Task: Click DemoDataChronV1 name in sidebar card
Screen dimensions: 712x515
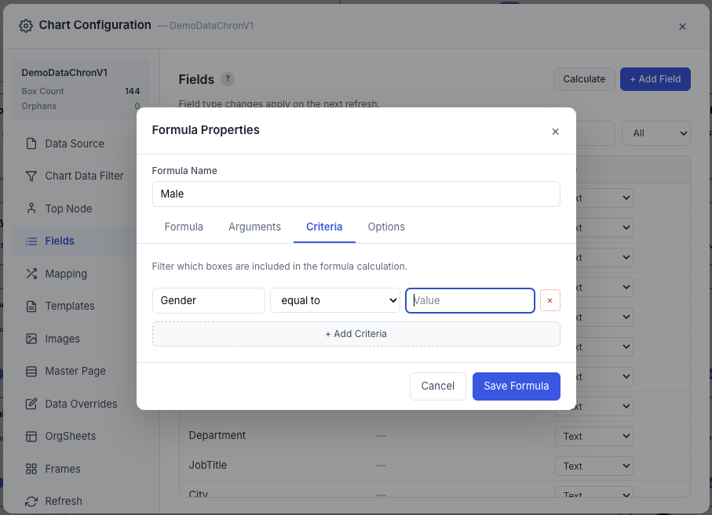Action: coord(64,73)
